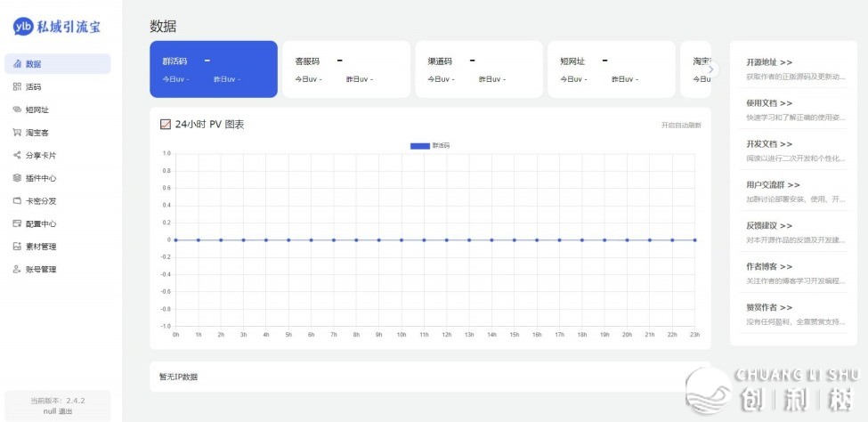Screen dimensions: 868x422
Task: Open the 开源地址 >> link
Action: (769, 62)
